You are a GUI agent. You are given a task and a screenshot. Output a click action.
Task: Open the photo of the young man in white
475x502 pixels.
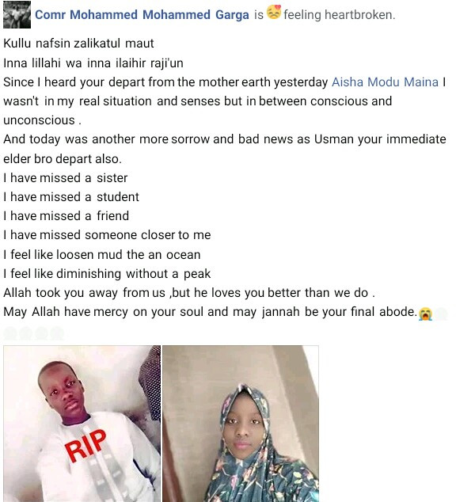click(x=82, y=424)
